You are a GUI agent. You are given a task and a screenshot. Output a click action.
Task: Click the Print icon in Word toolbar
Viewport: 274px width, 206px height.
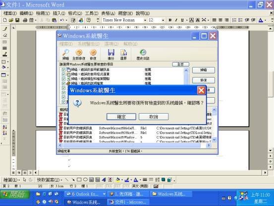25,20
